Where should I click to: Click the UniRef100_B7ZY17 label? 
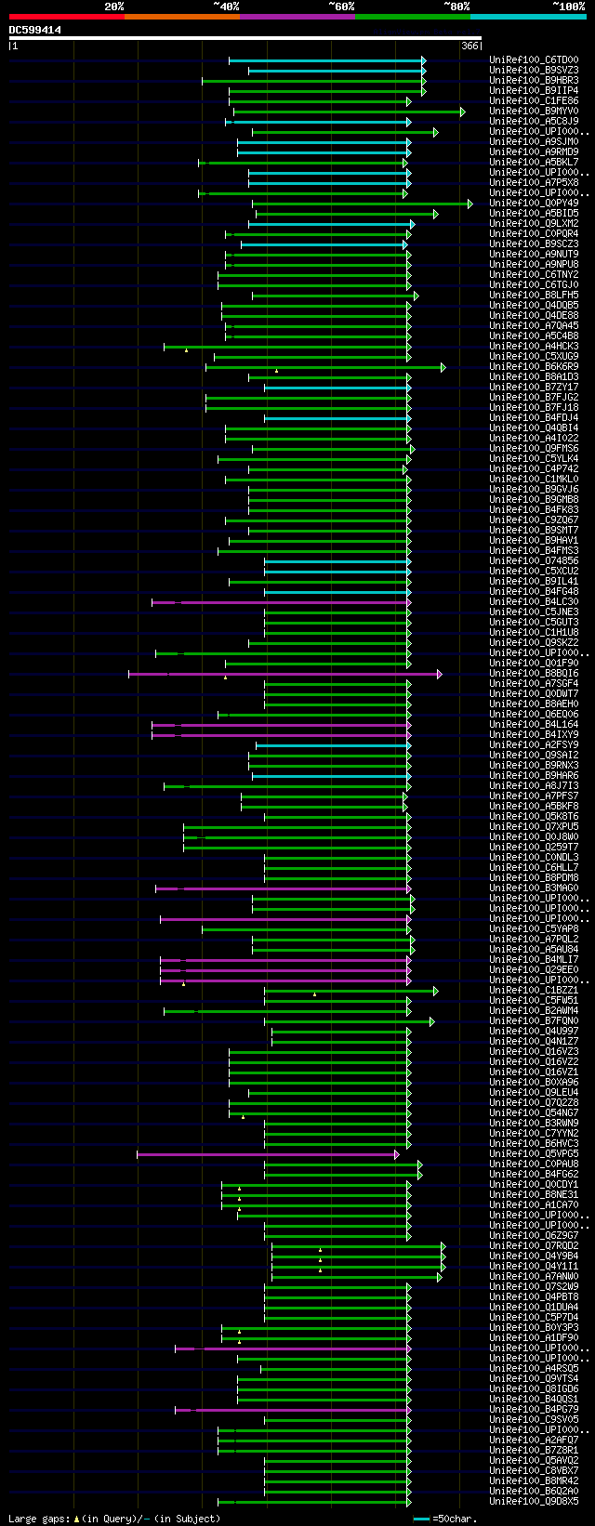[534, 388]
